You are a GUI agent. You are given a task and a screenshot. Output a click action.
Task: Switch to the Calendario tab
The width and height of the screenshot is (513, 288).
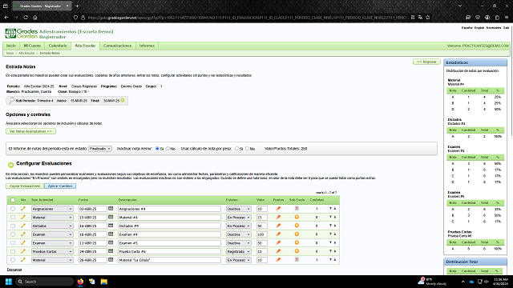58,46
